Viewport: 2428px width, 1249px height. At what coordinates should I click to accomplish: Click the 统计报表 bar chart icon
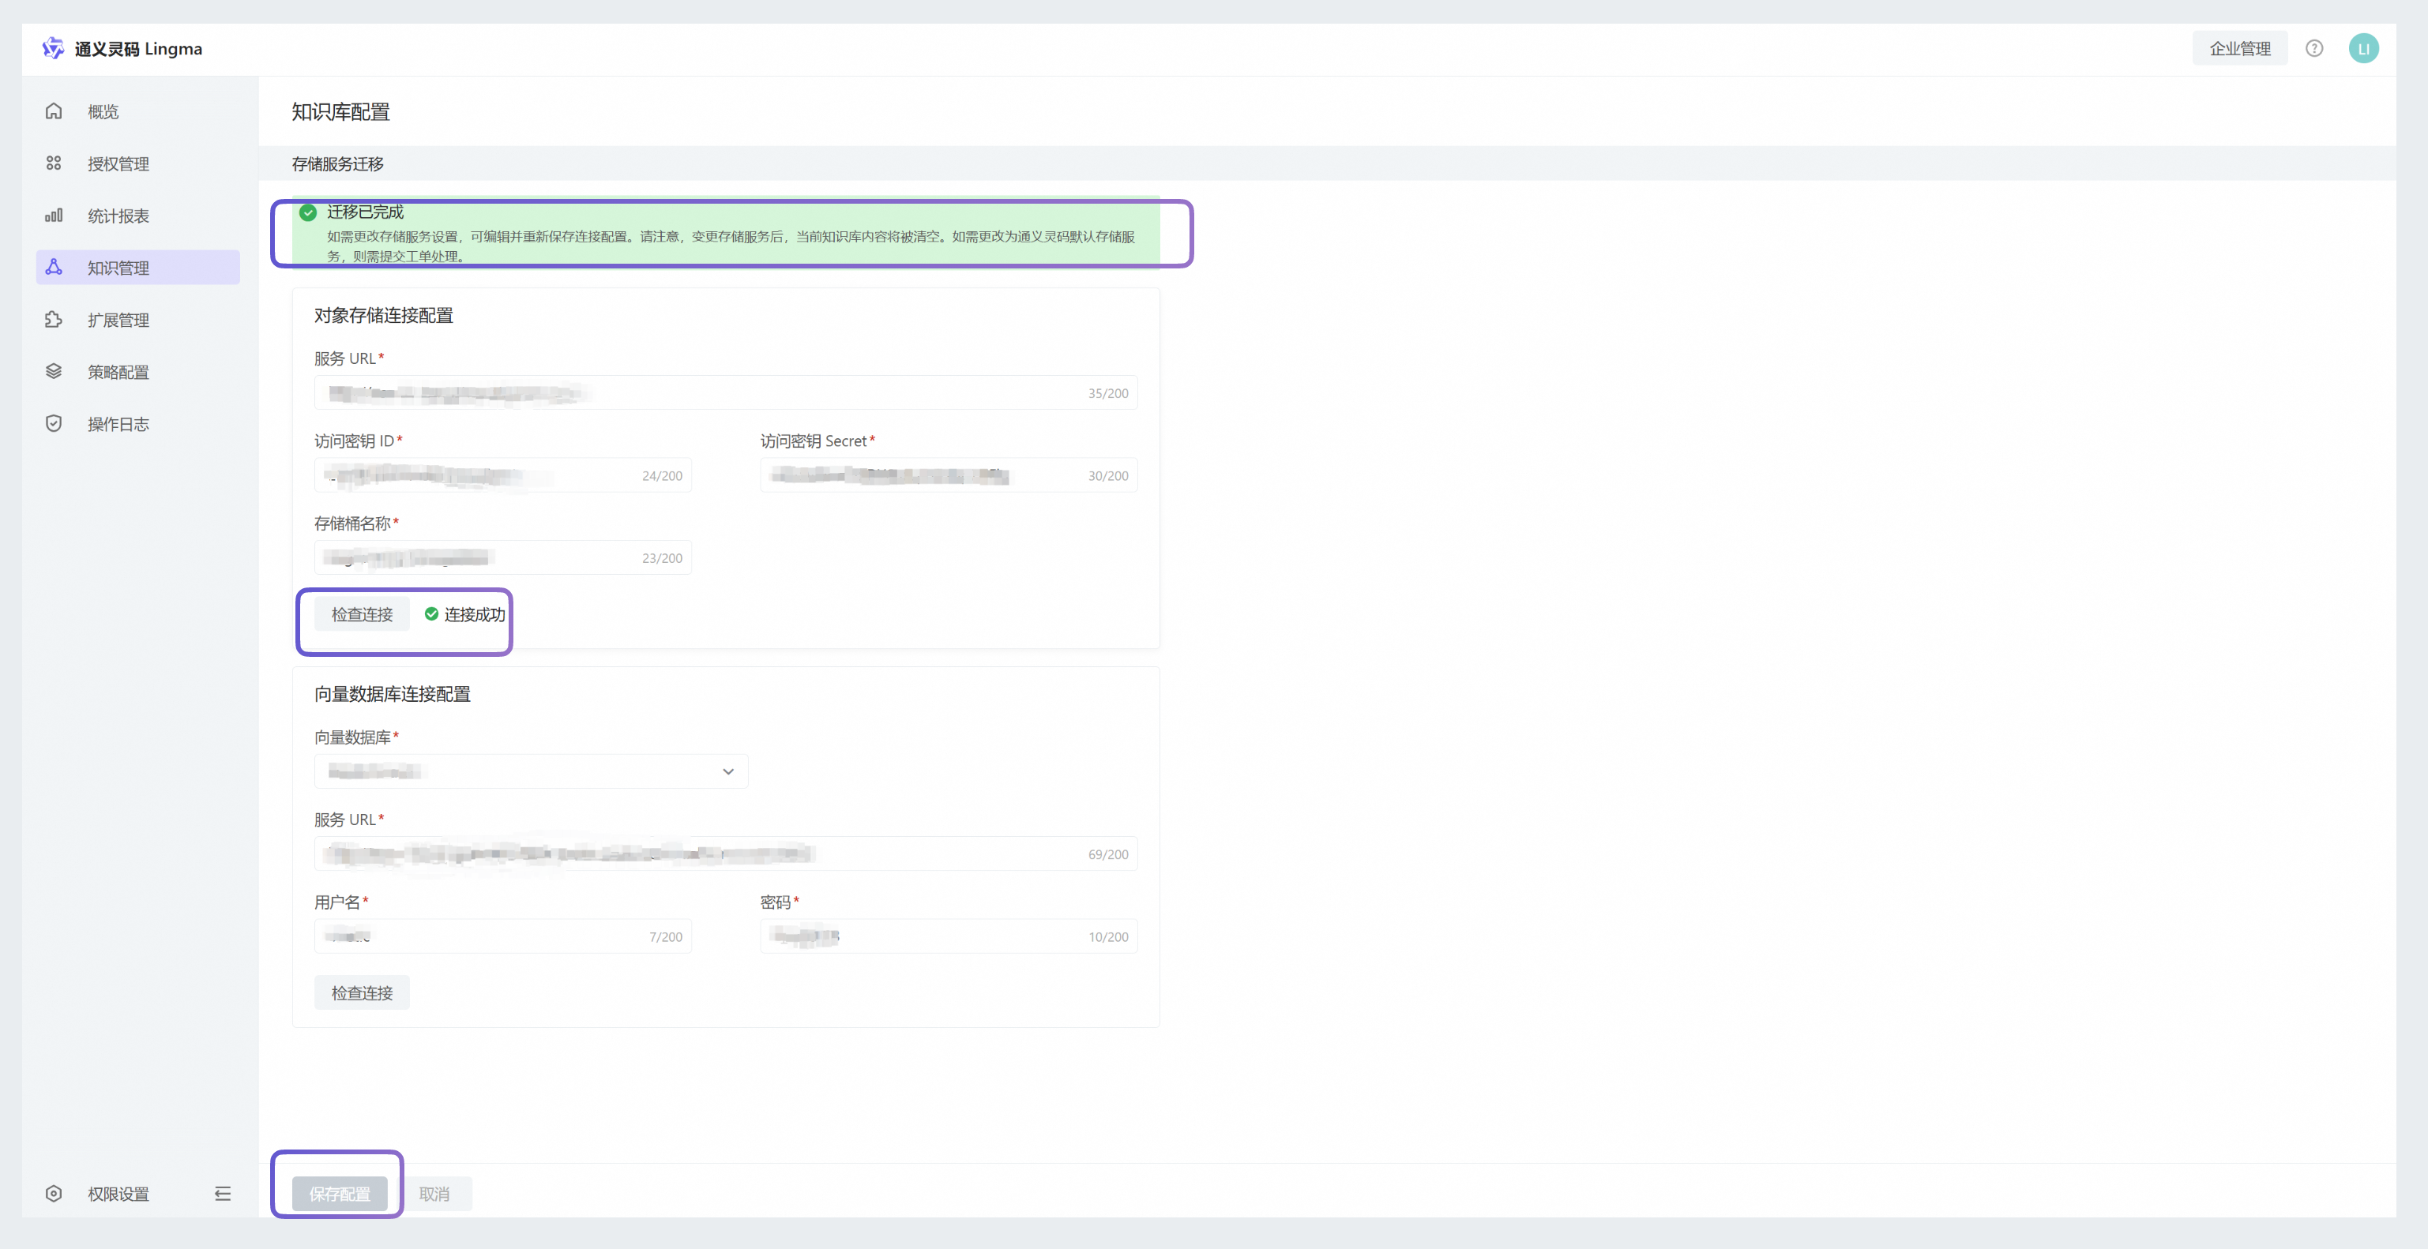[54, 216]
